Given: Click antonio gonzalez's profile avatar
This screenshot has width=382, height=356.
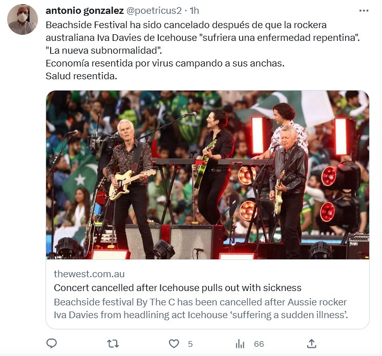Looking at the screenshot, I should (23, 19).
